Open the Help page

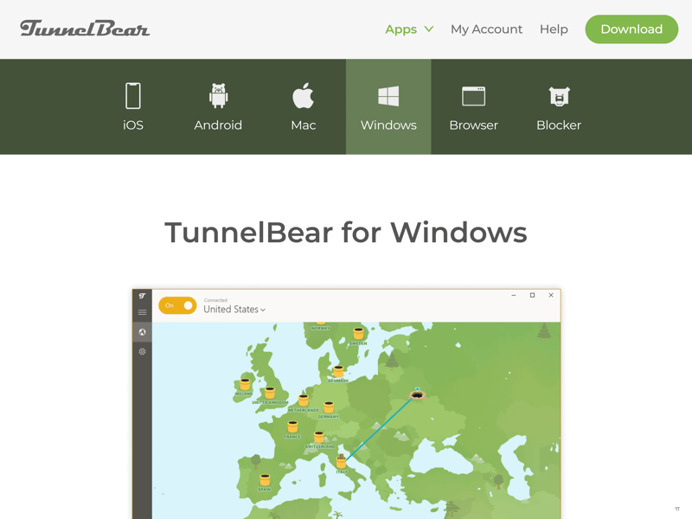coord(554,29)
